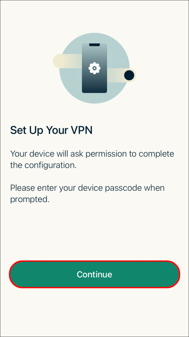Select the "Set Up Your VPN" heading
This screenshot has width=189, height=337.
(x=51, y=130)
